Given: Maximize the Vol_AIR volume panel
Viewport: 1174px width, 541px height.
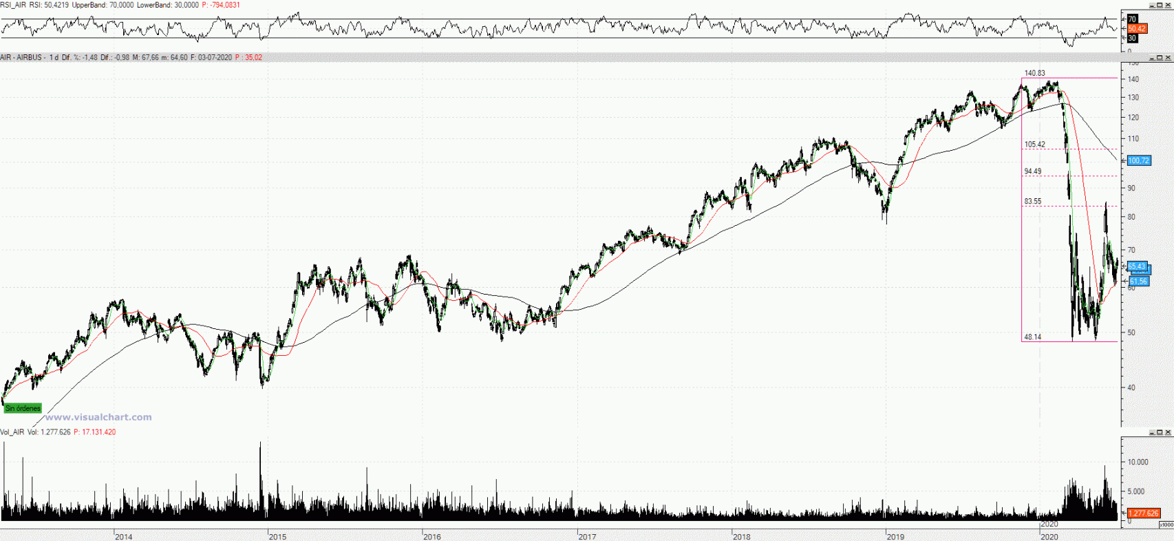Looking at the screenshot, I should coord(1160,432).
